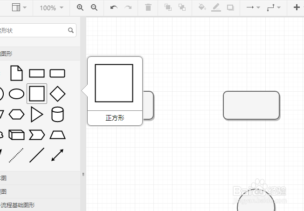Select the trapezoid shape
Image resolution: width=304 pixels, height=211 pixels.
pos(57,135)
